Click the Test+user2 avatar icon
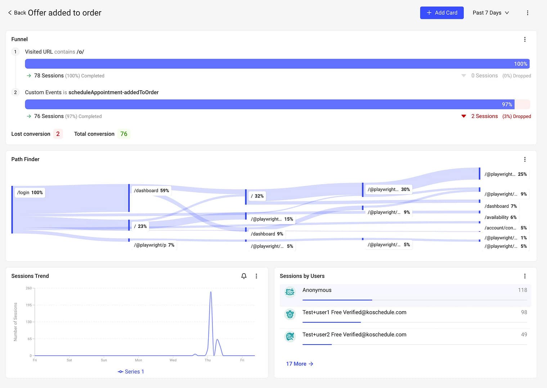Image resolution: width=547 pixels, height=388 pixels. click(290, 337)
